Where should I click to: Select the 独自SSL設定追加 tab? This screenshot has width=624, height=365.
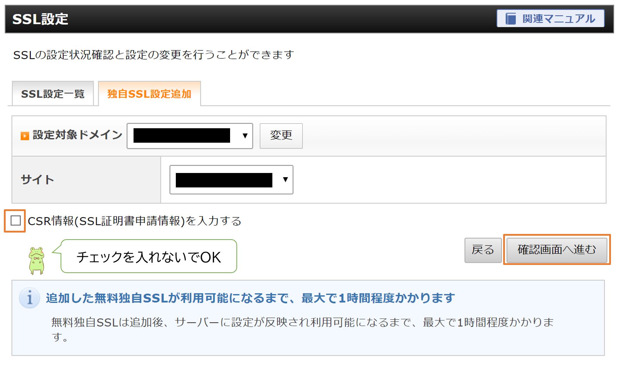150,94
